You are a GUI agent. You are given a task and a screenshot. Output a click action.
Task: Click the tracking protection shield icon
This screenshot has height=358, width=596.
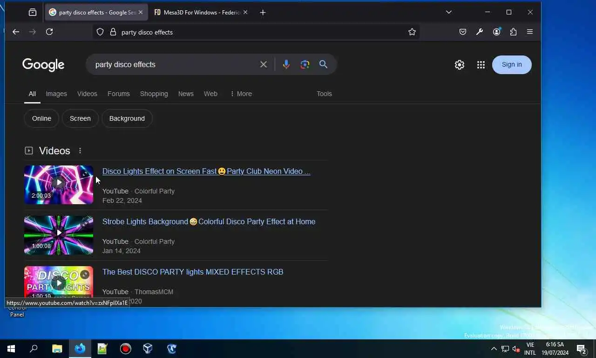click(x=100, y=32)
